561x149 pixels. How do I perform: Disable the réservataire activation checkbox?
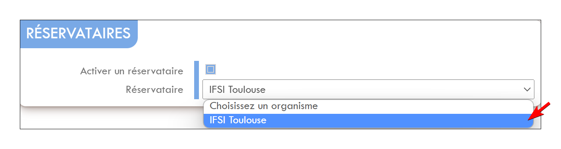[210, 70]
